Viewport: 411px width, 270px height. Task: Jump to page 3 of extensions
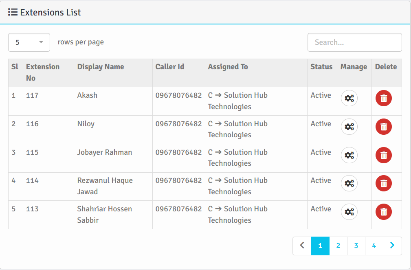(x=356, y=246)
